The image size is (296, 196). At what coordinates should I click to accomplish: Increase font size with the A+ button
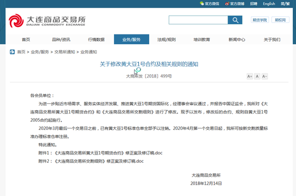(x=250, y=76)
